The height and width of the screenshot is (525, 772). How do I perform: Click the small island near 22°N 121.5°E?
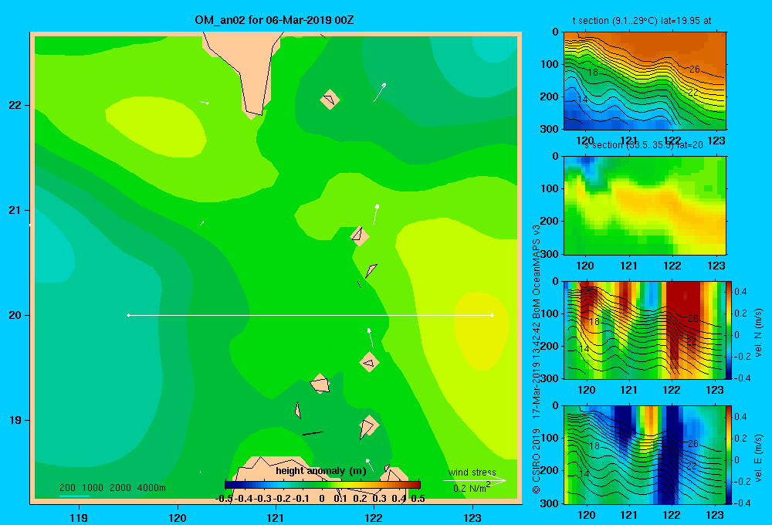(x=330, y=100)
